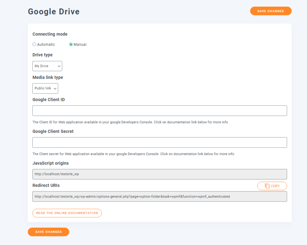This screenshot has height=245, width=307.
Task: Click the "Manual" label text
Action: click(80, 44)
